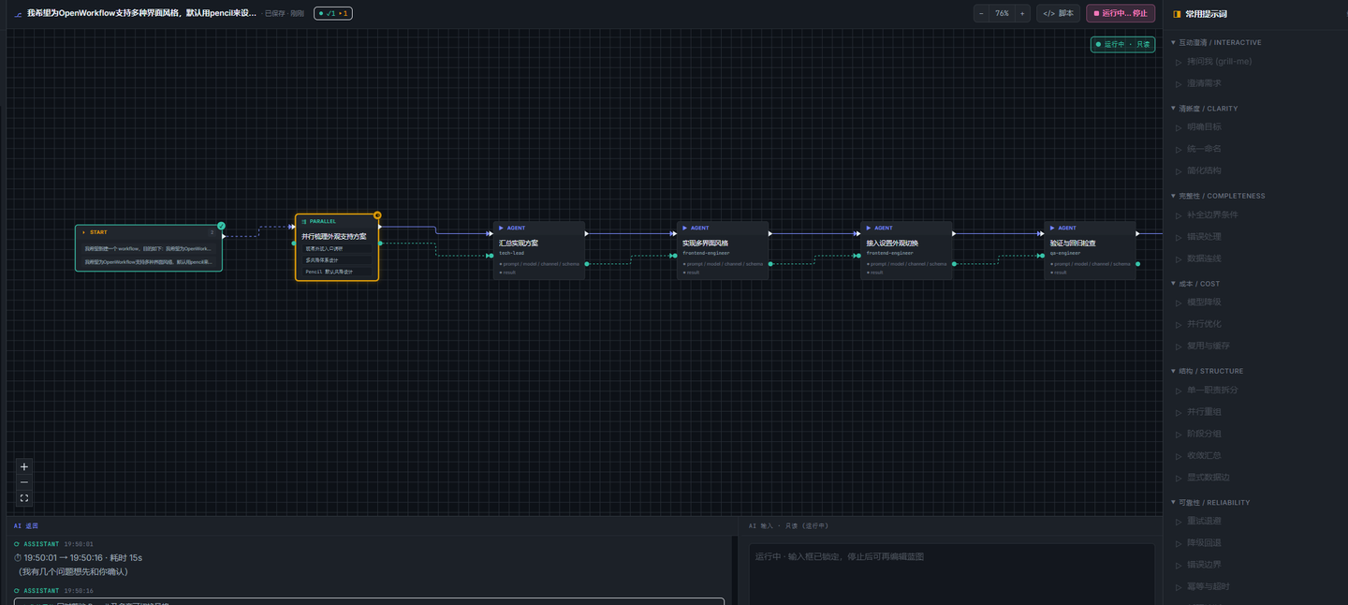Click the AI 追踪 panel scrollbar

(733, 569)
